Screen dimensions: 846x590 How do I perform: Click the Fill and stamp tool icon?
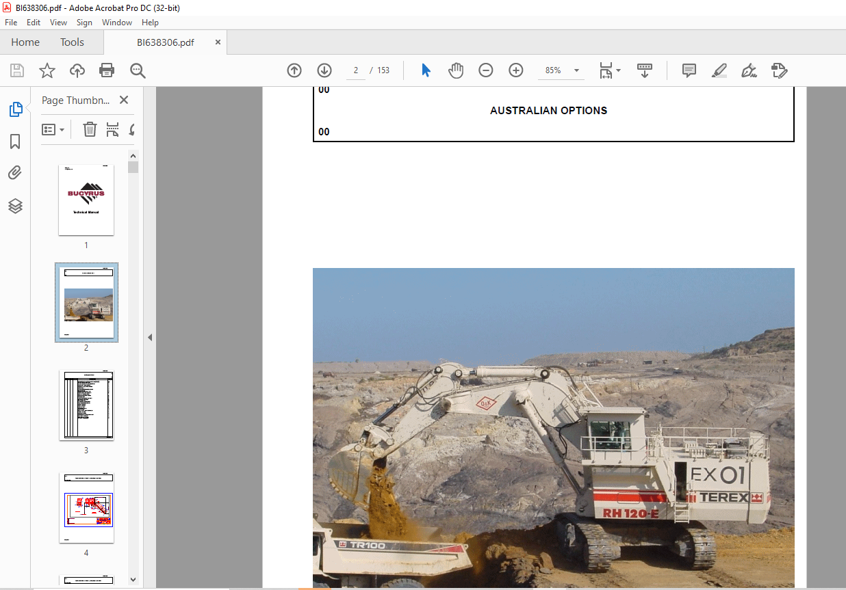pos(779,70)
